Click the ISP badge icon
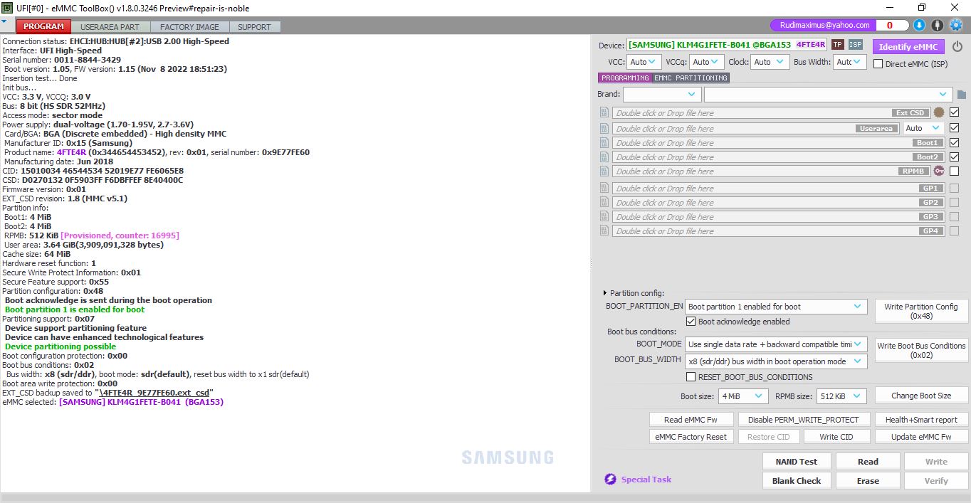Screen dimensions: 971x503 (x=855, y=45)
